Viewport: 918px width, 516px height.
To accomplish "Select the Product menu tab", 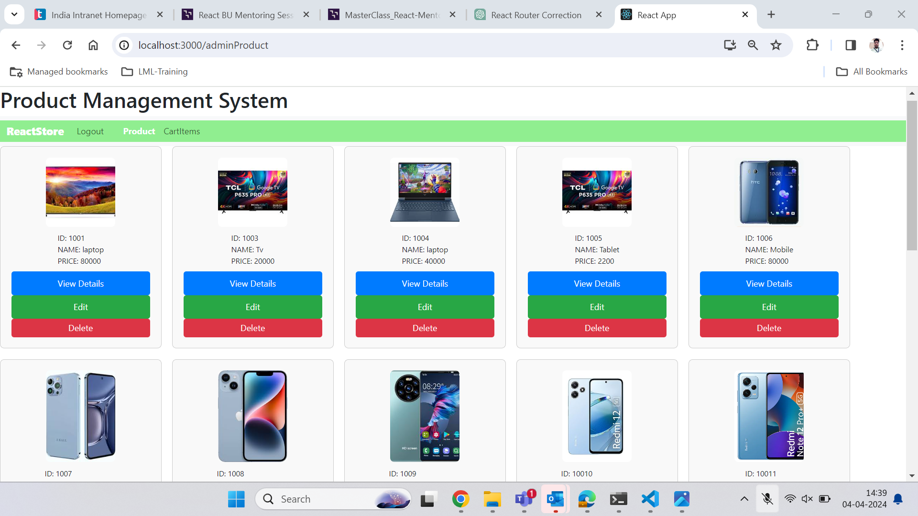I will click(x=139, y=131).
